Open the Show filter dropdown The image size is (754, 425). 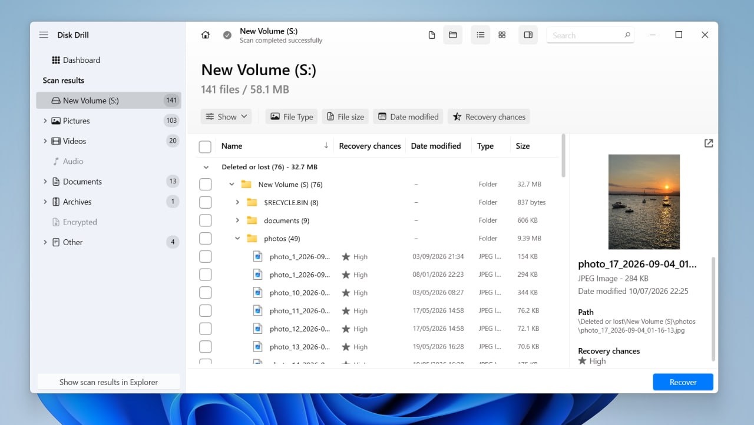(x=226, y=116)
